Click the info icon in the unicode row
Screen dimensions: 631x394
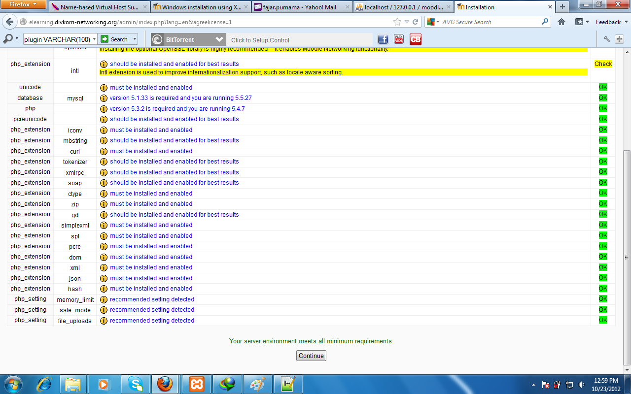coord(104,88)
